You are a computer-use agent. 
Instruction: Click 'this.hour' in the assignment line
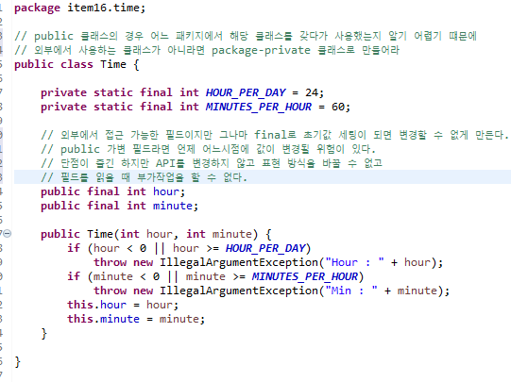pyautogui.click(x=96, y=305)
